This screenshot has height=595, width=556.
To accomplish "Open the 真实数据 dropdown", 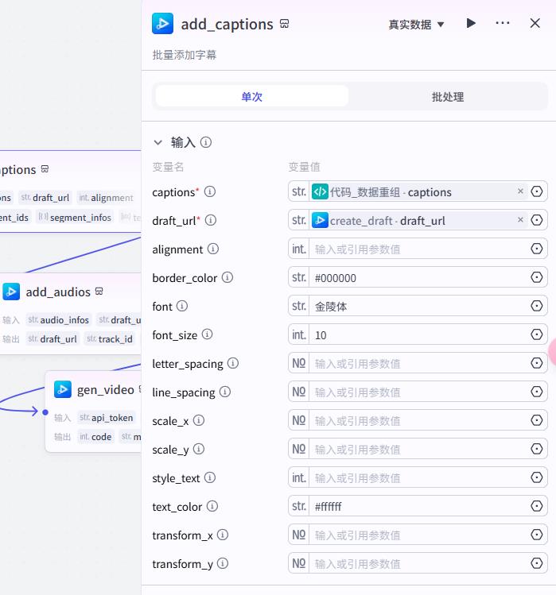I will pyautogui.click(x=416, y=25).
